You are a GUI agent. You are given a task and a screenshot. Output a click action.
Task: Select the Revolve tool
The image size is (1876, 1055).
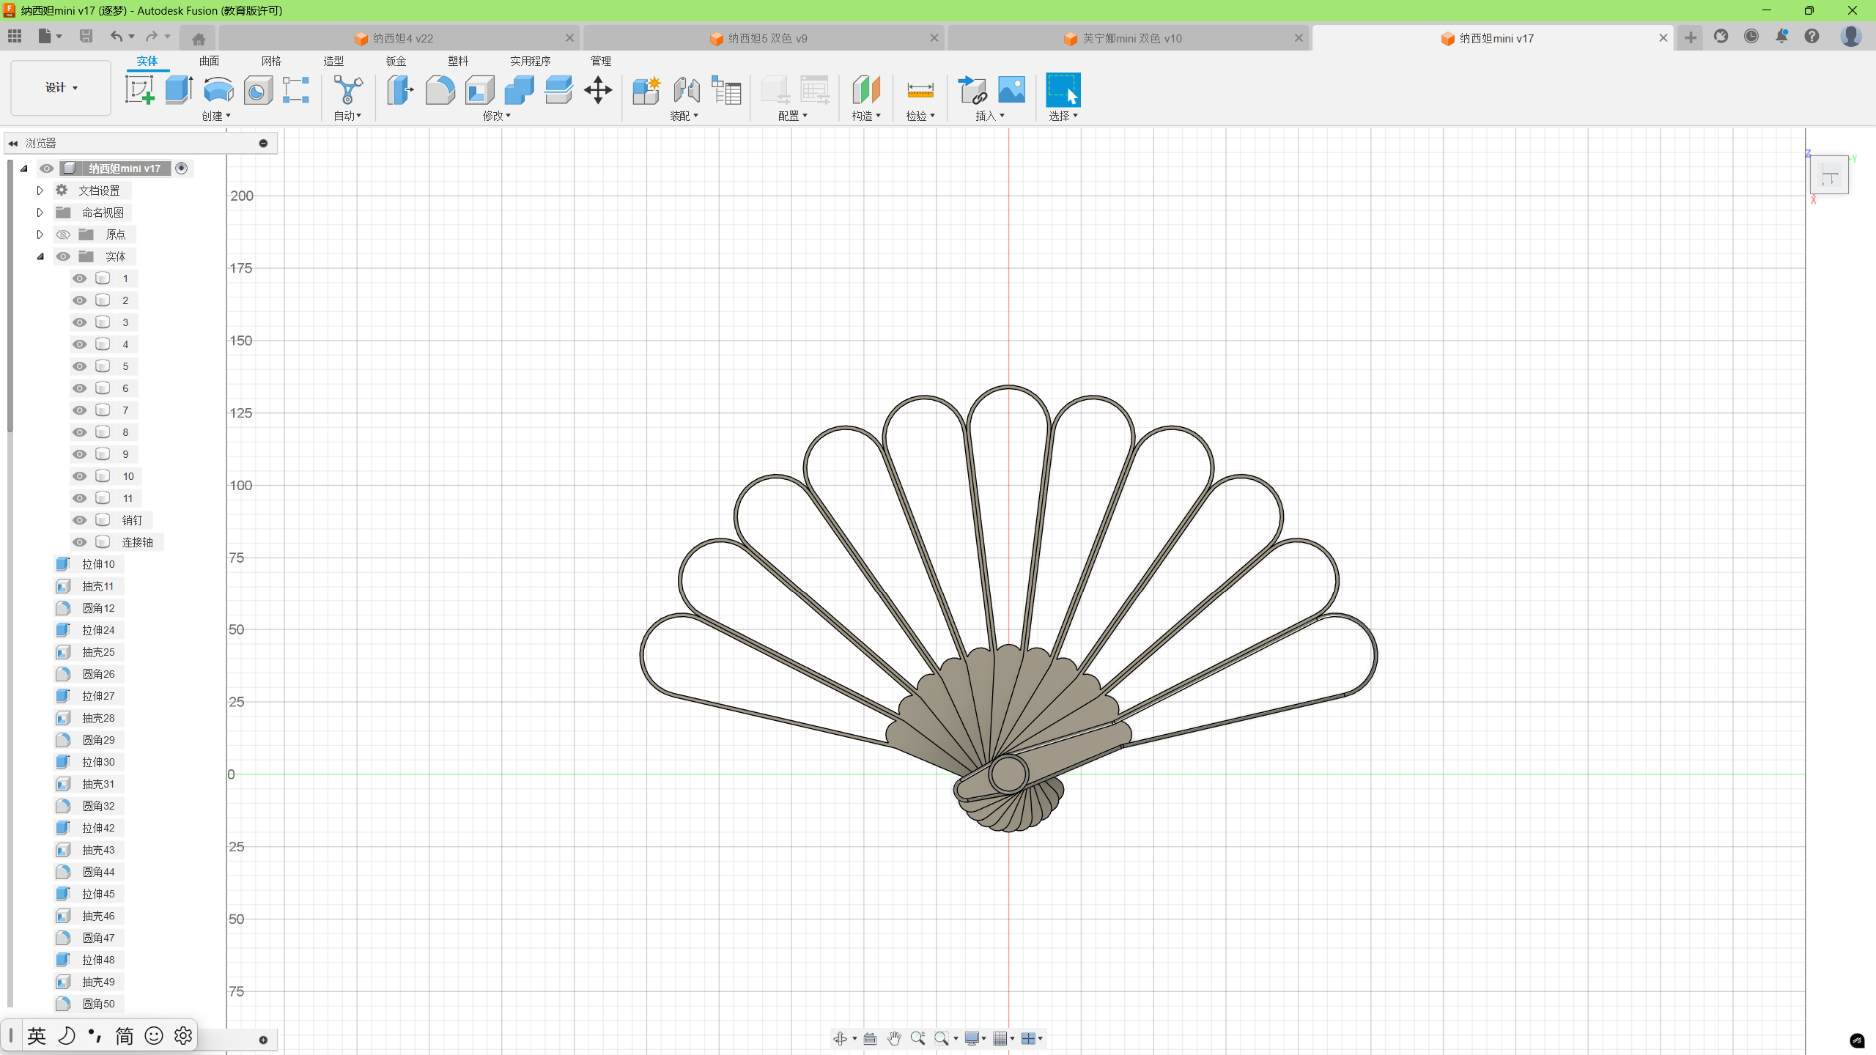218,90
